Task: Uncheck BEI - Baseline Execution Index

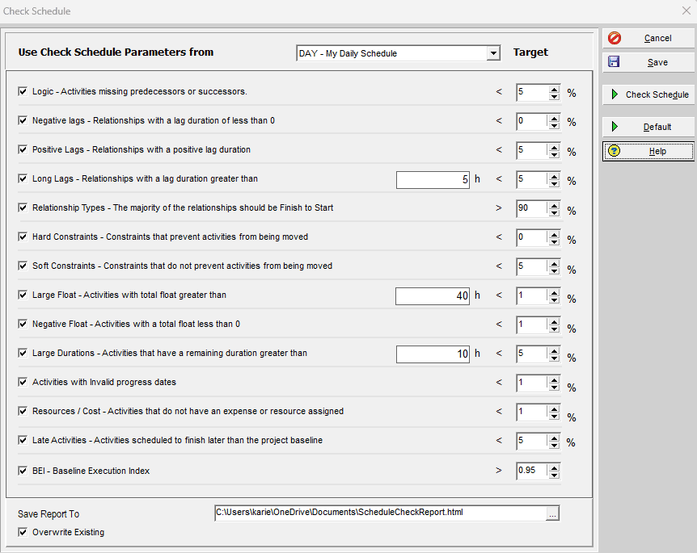Action: [x=23, y=470]
